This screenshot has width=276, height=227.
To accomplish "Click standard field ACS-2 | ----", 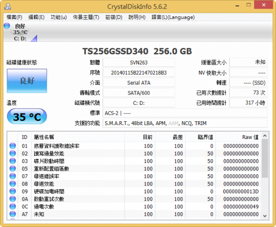I will (x=185, y=113).
